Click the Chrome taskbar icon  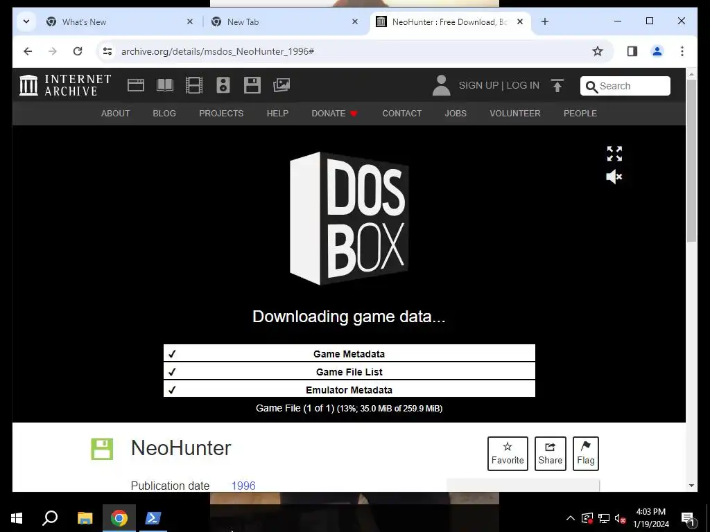click(x=119, y=518)
